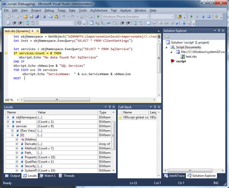The height and width of the screenshot is (188, 229).
Task: Collapse the Script Documents tree node
Action: [x=167, y=47]
